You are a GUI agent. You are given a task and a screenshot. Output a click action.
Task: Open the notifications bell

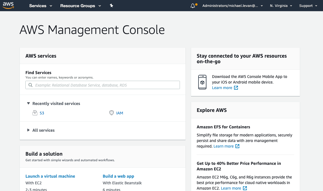pyautogui.click(x=192, y=6)
